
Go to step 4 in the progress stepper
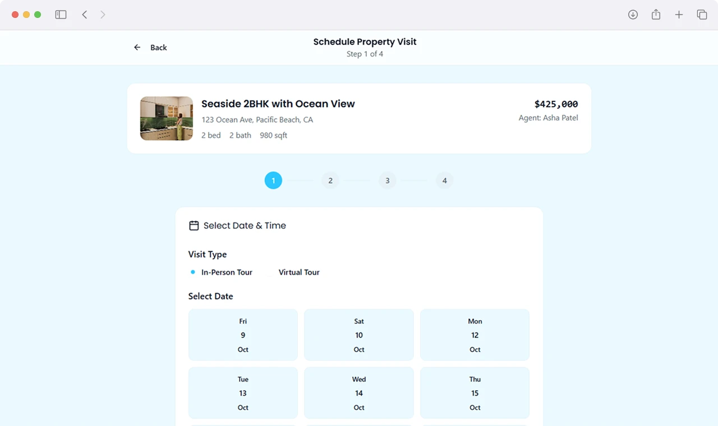coord(444,180)
